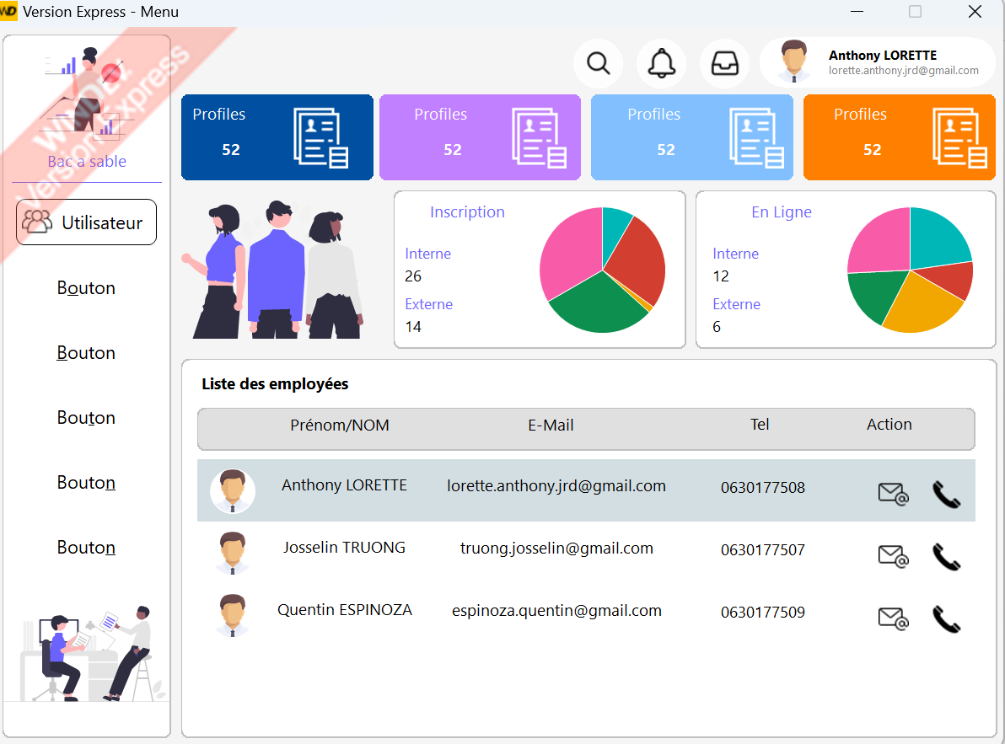Open the inbox tray icon

[725, 63]
